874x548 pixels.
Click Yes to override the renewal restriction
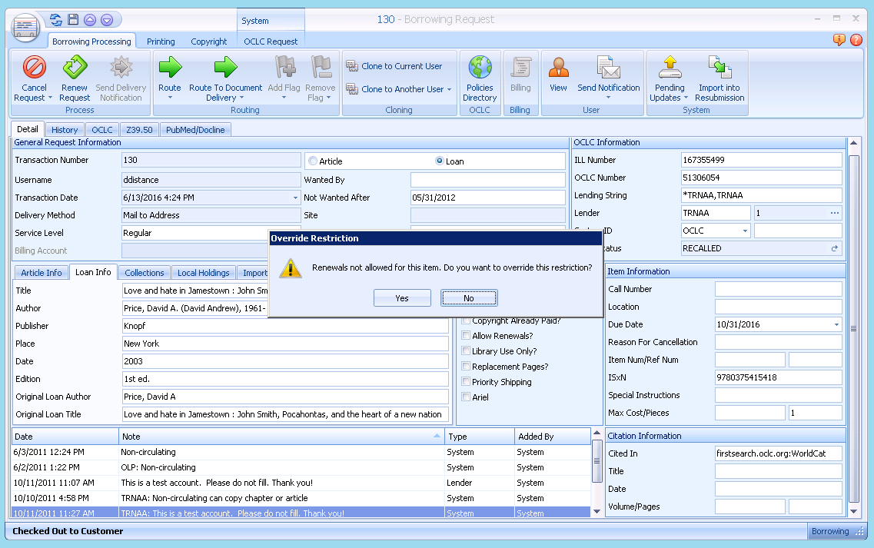tap(402, 297)
